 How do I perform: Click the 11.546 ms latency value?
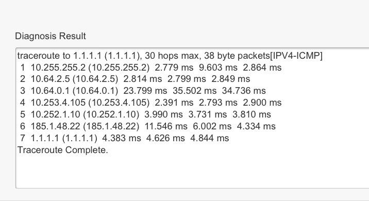click(x=166, y=126)
